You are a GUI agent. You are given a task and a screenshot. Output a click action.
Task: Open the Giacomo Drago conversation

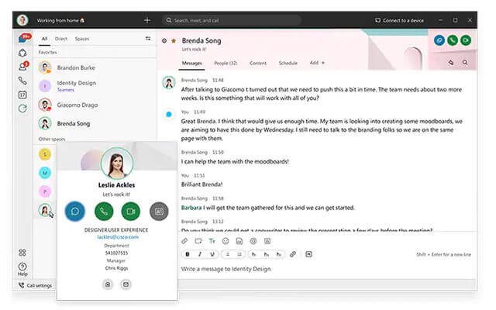(95, 105)
